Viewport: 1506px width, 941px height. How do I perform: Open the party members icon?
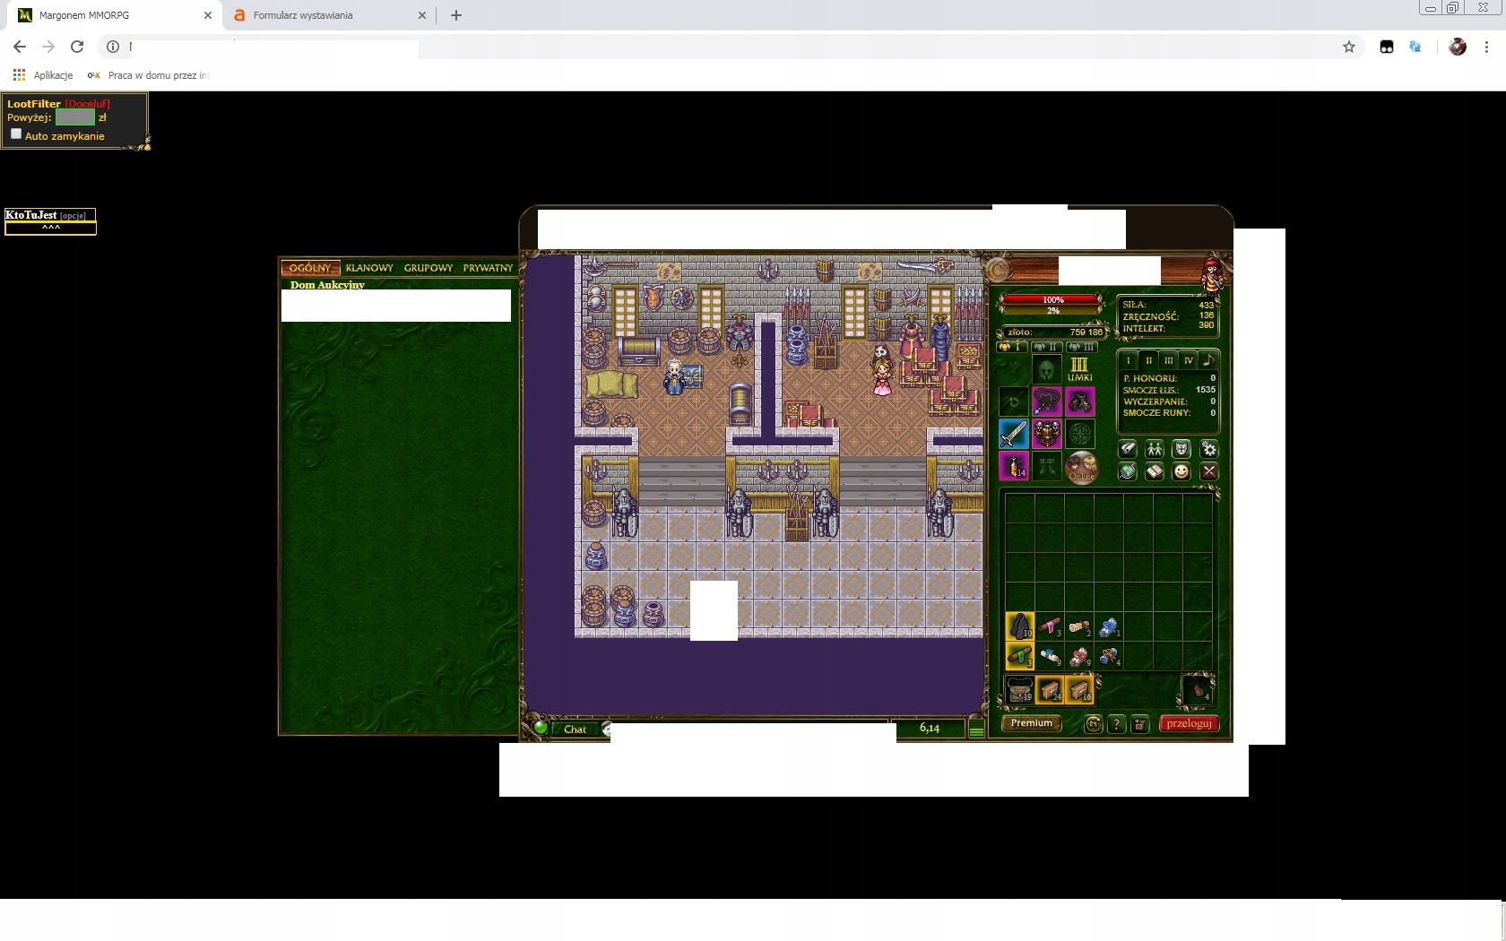point(1155,449)
